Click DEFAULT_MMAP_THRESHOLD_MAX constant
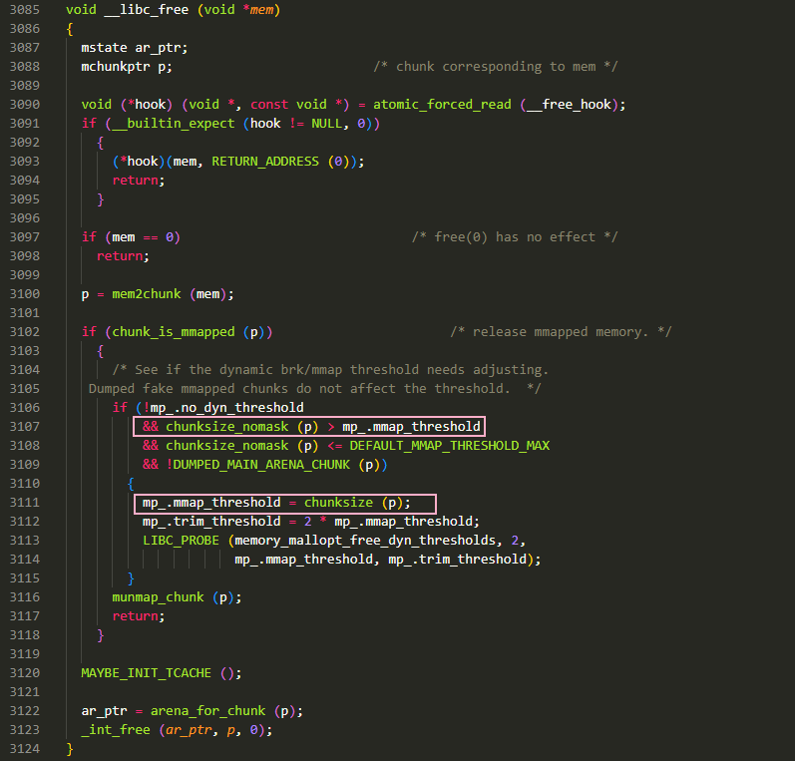 449,446
